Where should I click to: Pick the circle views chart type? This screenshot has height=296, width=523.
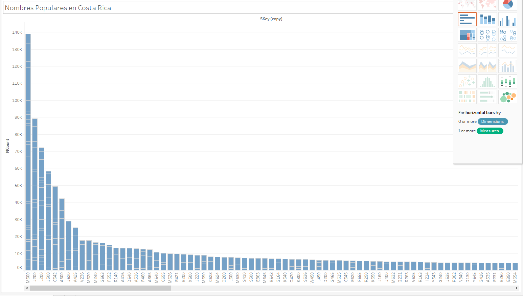[x=487, y=35]
